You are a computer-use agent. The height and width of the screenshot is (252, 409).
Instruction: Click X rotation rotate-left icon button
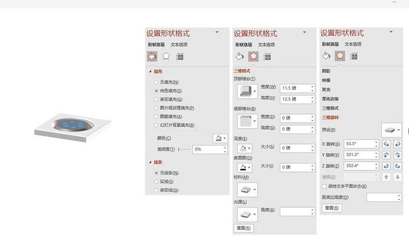click(386, 144)
